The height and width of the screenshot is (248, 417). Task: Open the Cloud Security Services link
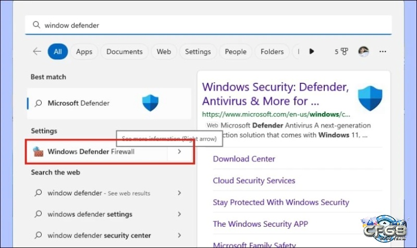point(254,180)
